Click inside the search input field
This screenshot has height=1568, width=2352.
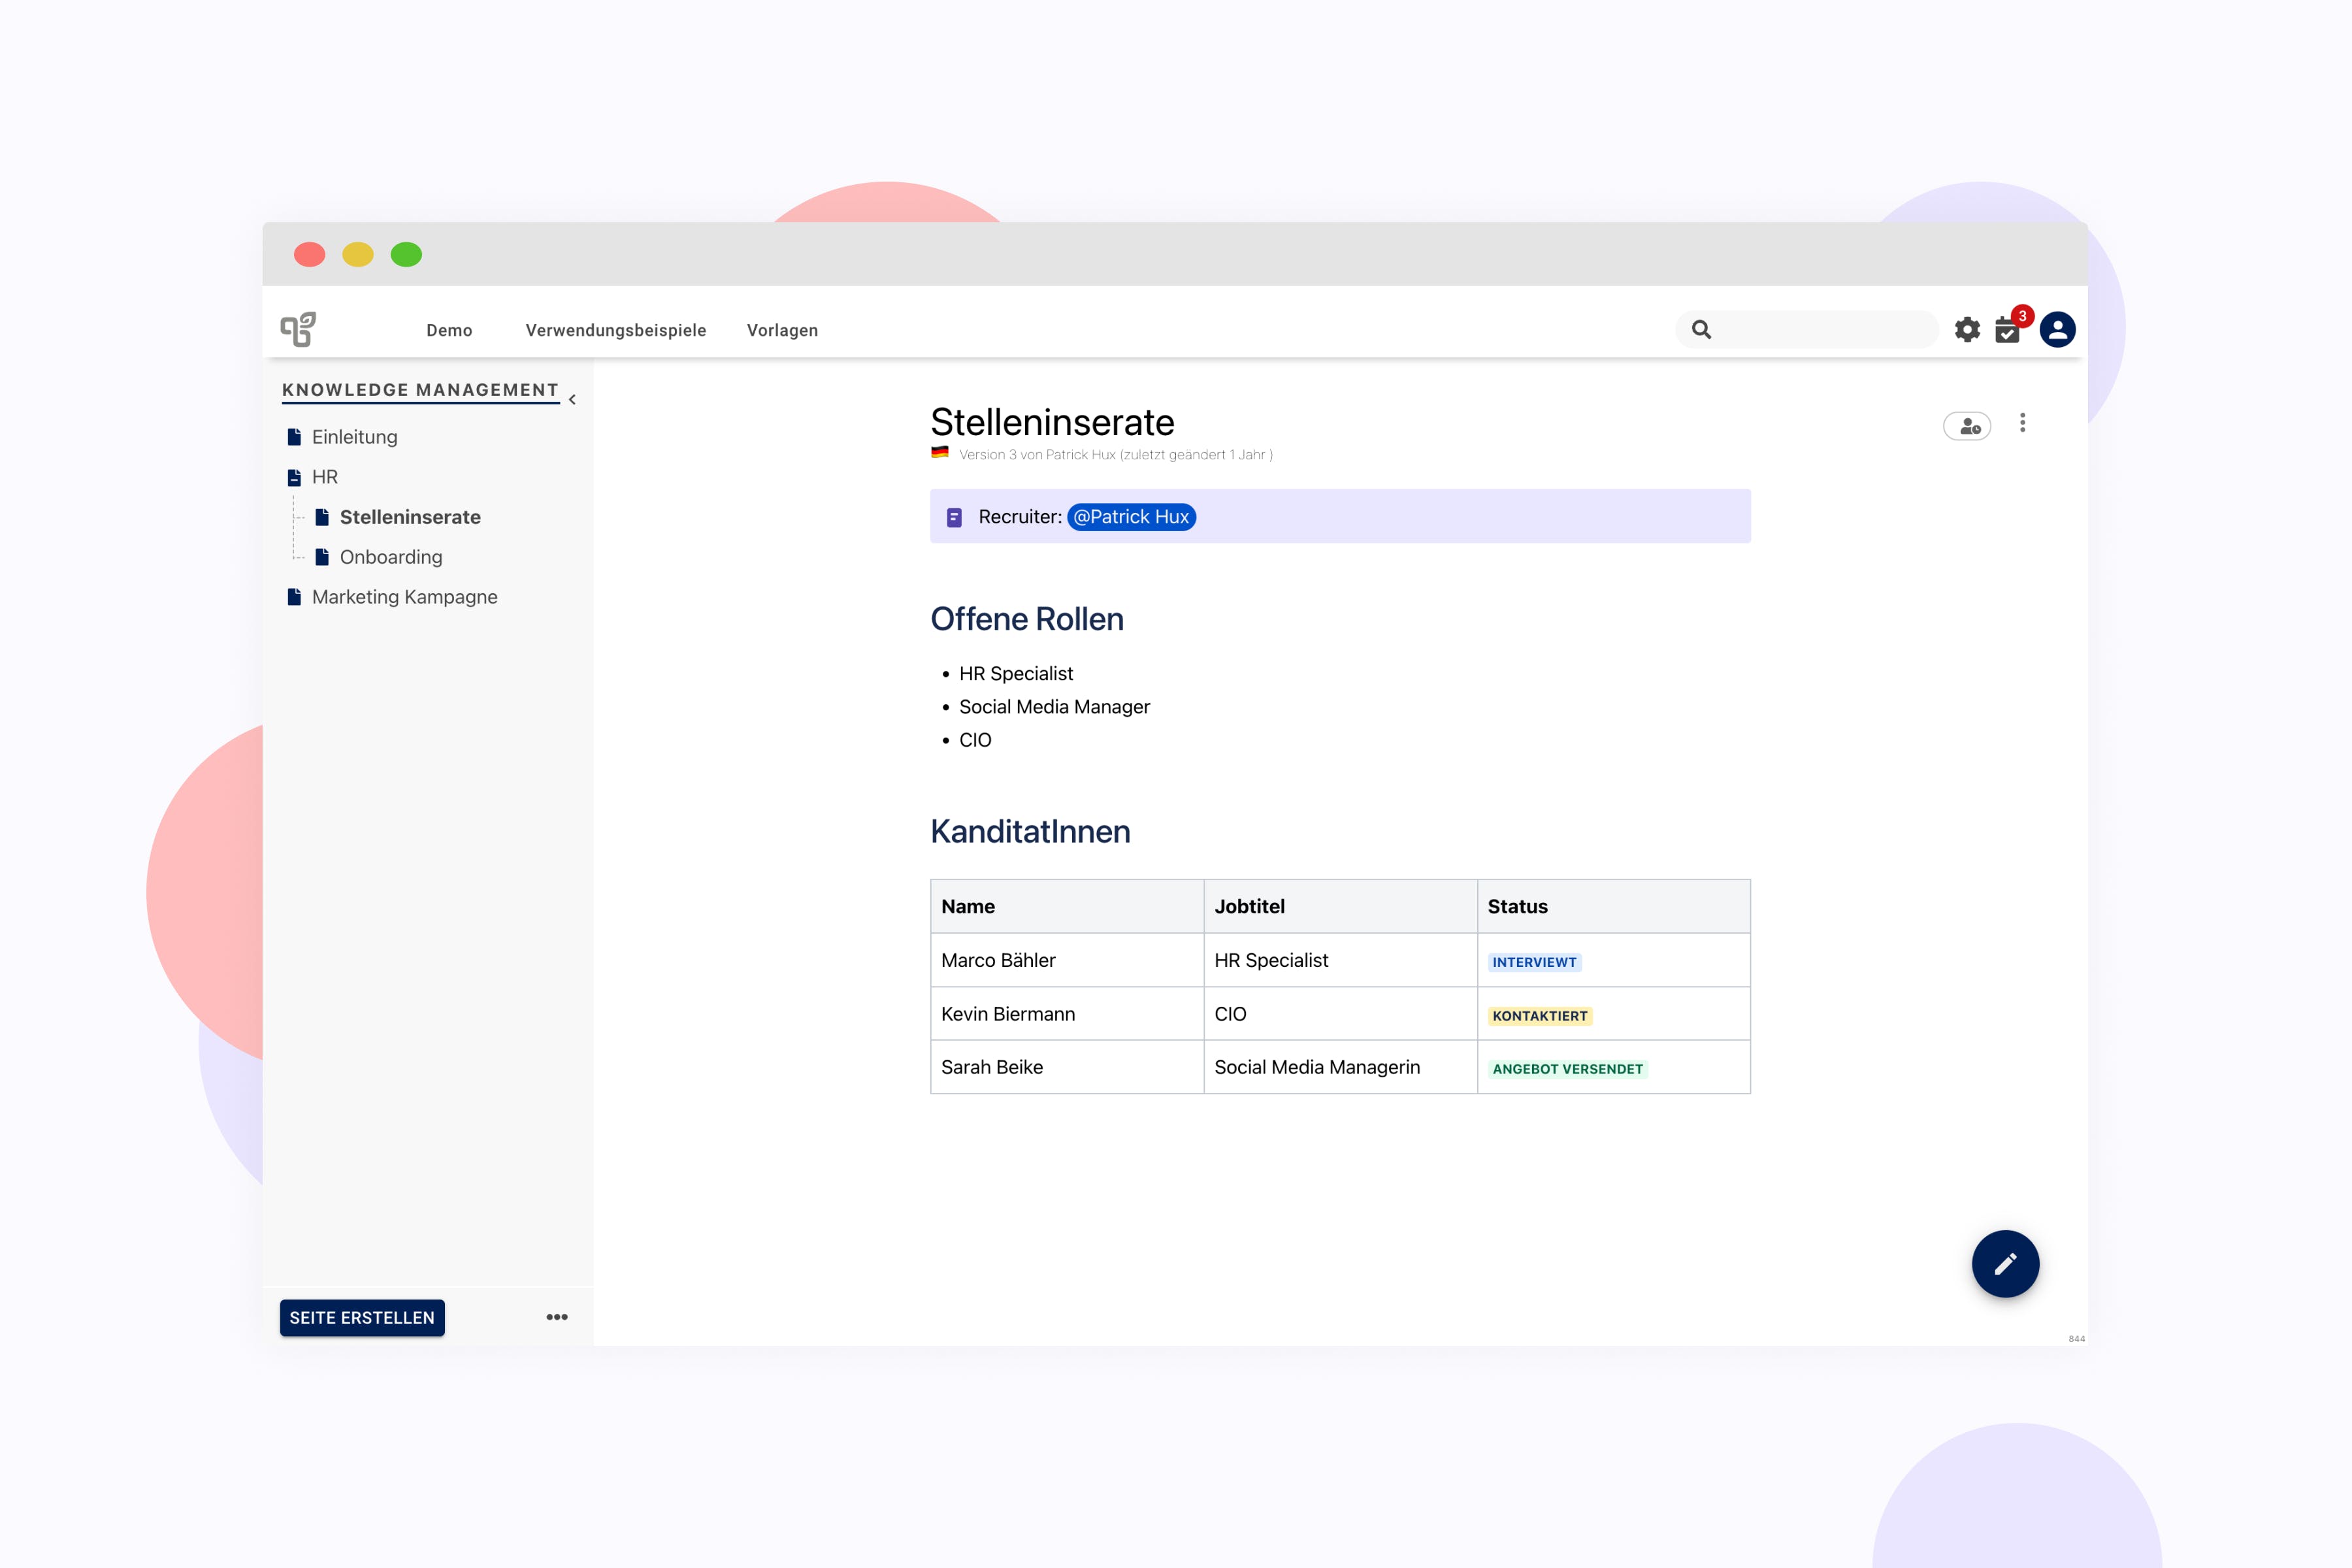click(1820, 330)
